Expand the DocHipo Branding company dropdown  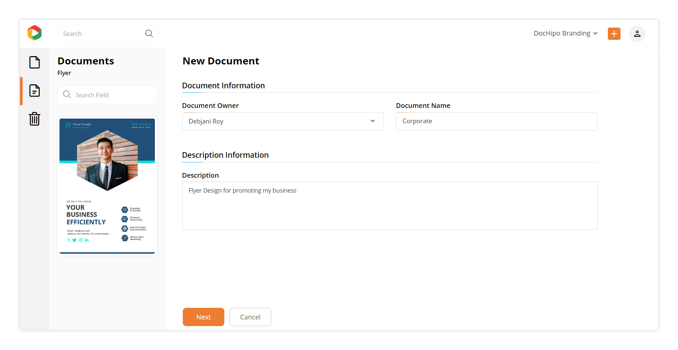coord(565,33)
